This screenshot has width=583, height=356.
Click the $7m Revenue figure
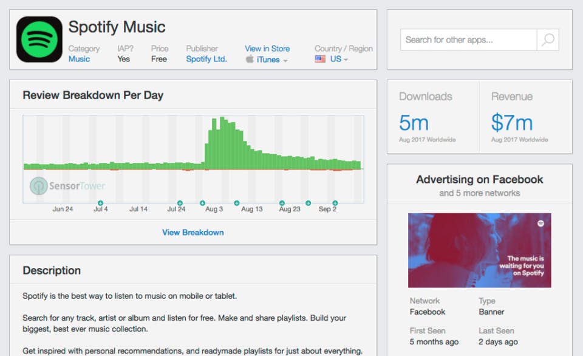[512, 123]
